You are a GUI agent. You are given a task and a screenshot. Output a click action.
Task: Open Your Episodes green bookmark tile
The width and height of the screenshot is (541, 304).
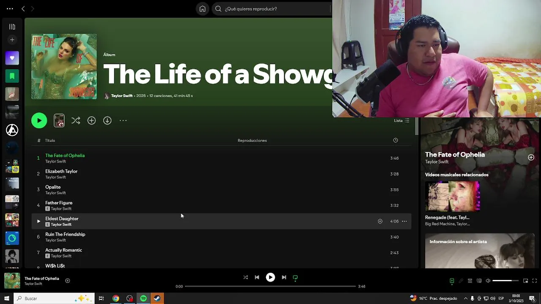click(x=12, y=76)
